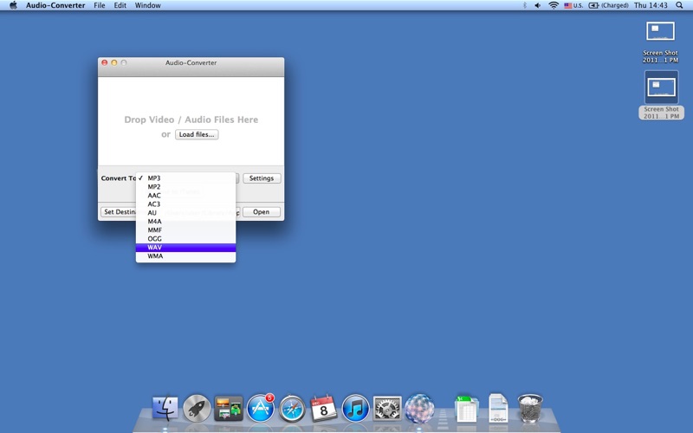Launch iTunes from the Dock
Screen dimensions: 693x433
[x=355, y=408]
